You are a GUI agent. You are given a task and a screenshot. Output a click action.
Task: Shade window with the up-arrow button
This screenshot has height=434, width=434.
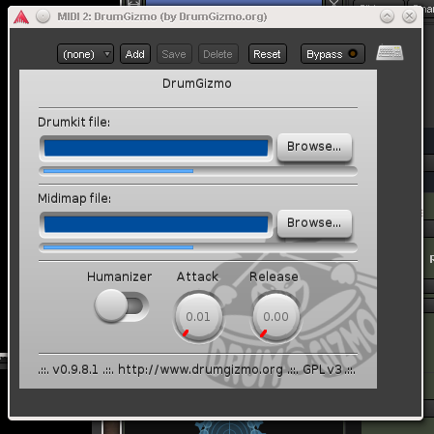(x=387, y=16)
